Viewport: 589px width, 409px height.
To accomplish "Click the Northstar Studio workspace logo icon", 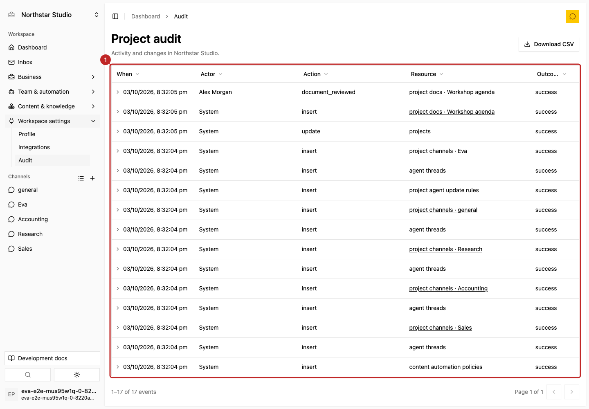I will (11, 15).
